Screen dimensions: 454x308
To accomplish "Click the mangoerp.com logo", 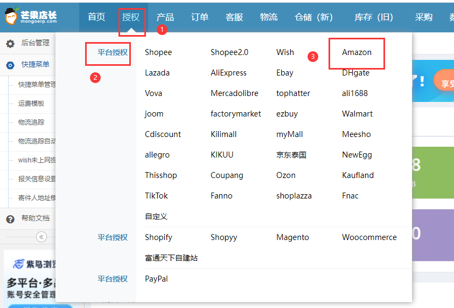I will (31, 16).
